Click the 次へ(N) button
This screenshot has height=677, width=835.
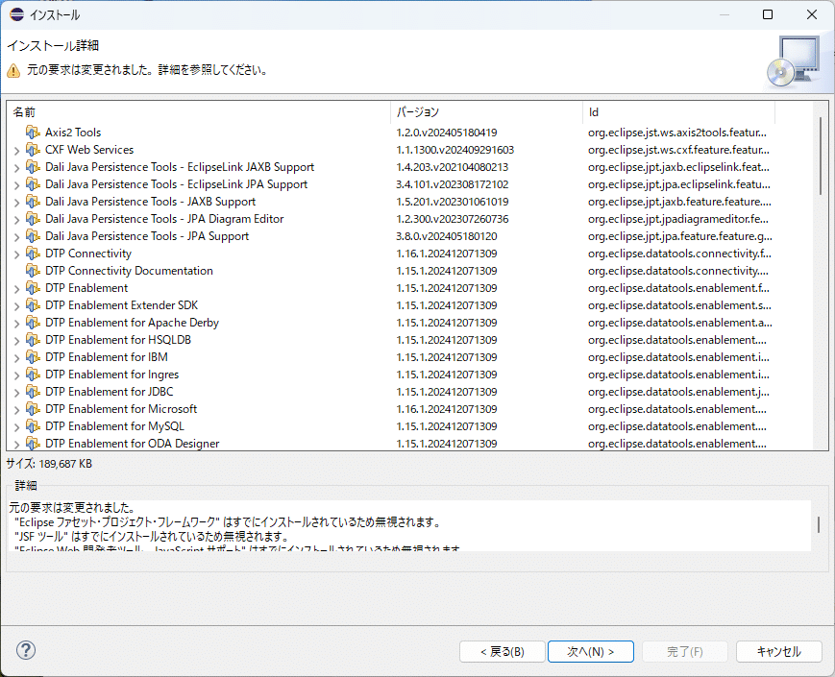click(590, 650)
